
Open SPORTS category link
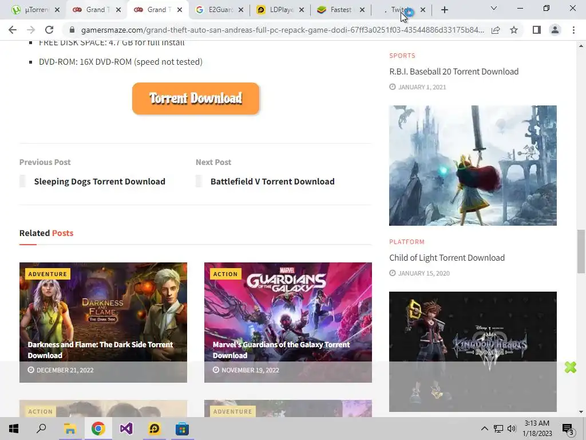[402, 56]
